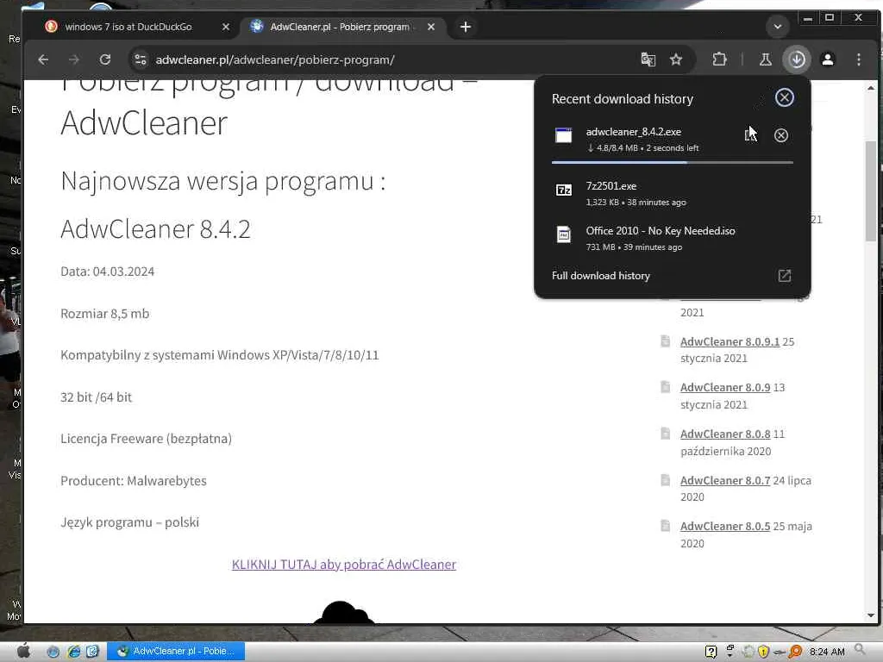Open the Chrome three-dot menu
This screenshot has height=662, width=883.
coord(859,59)
